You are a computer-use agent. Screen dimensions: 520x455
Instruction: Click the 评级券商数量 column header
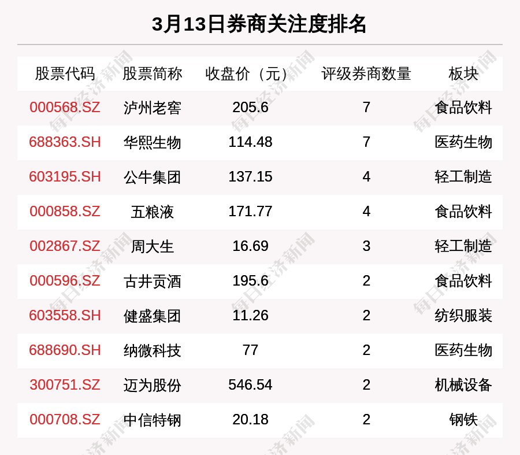coord(366,73)
